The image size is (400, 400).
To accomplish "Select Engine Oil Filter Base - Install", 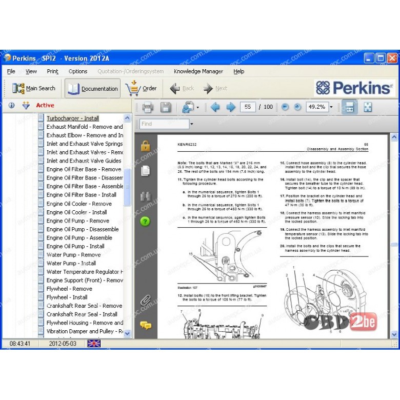I will pos(82,195).
